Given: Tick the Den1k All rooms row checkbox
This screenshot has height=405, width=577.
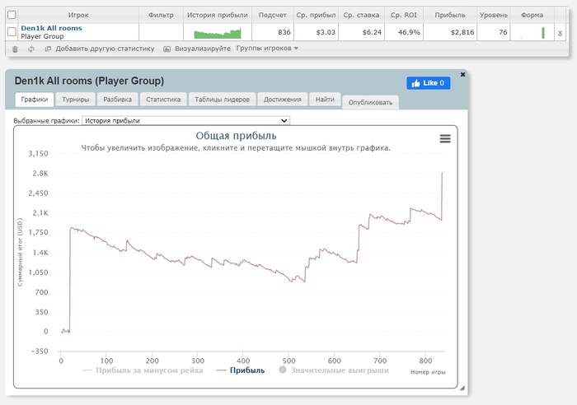Looking at the screenshot, I should (12, 32).
